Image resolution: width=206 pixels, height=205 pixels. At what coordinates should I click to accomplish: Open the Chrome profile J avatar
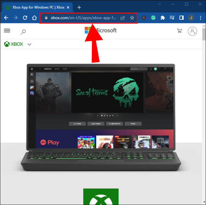pyautogui.click(x=191, y=18)
